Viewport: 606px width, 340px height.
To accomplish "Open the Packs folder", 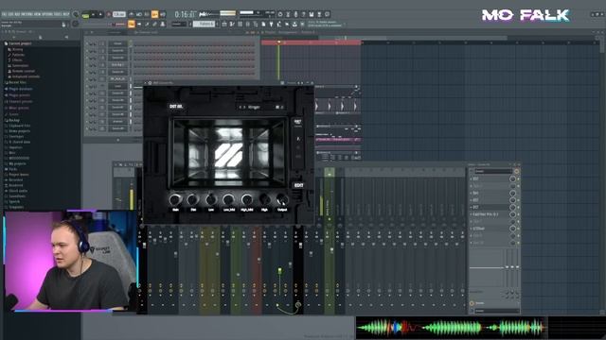I will (12, 169).
